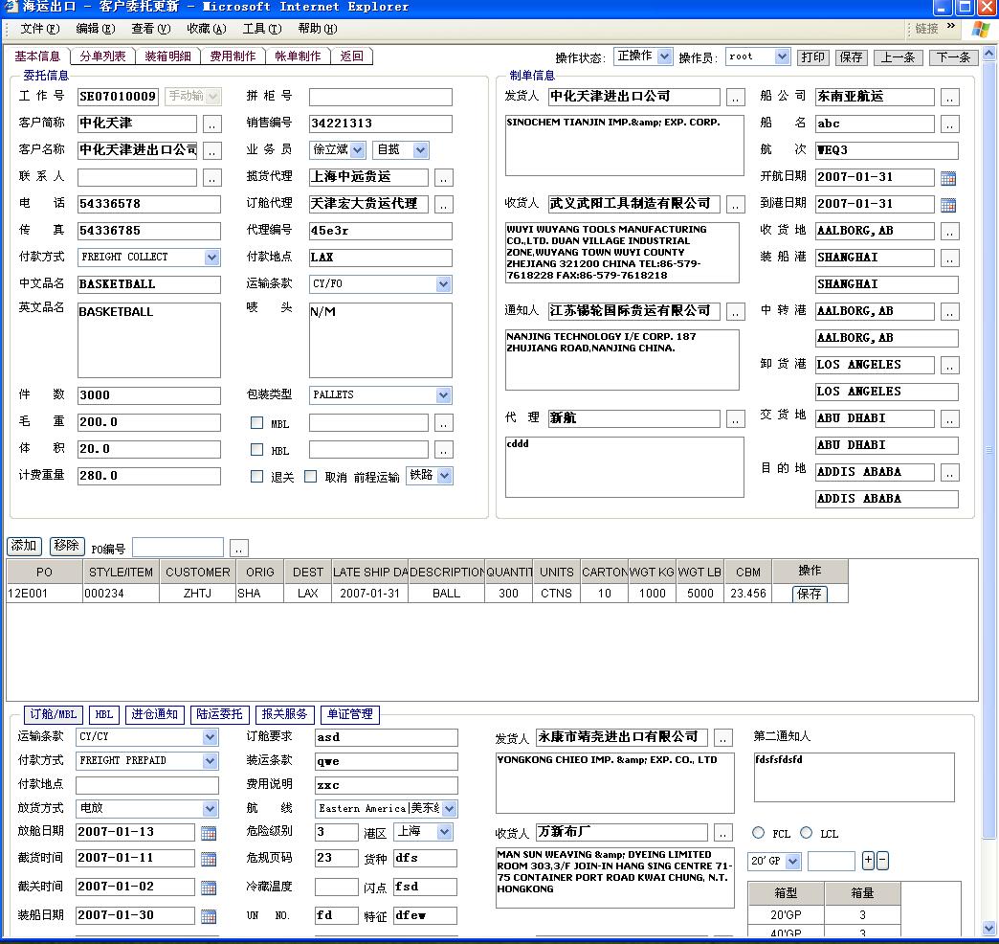The height and width of the screenshot is (944, 999).
Task: Click lookup button next to 客户简称
Action: (x=212, y=124)
